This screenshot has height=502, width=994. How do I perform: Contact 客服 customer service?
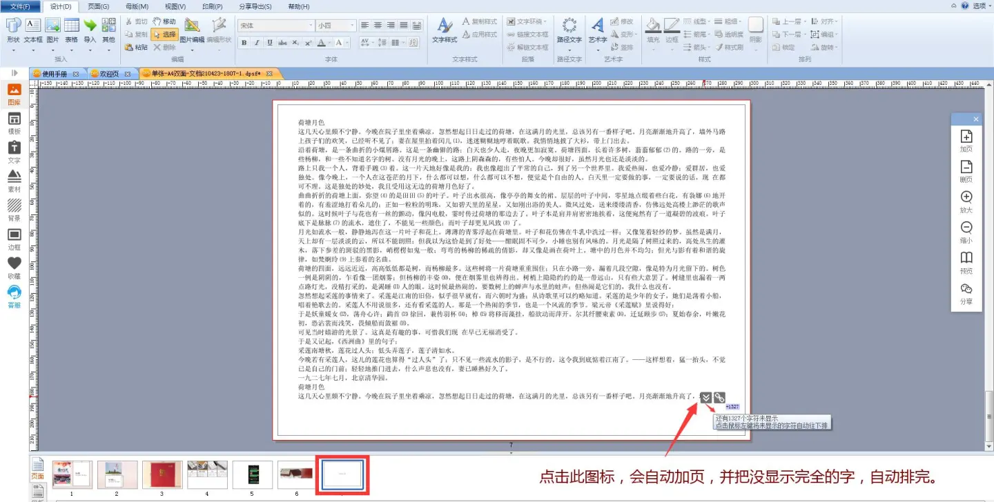tap(14, 297)
